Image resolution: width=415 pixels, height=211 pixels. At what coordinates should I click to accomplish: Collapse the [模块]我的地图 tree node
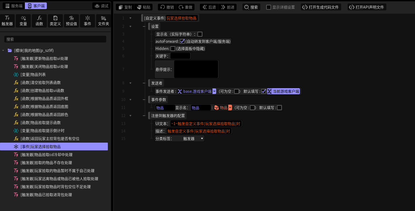(3, 50)
